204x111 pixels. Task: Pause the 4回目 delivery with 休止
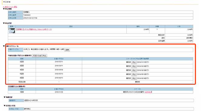click(134, 70)
